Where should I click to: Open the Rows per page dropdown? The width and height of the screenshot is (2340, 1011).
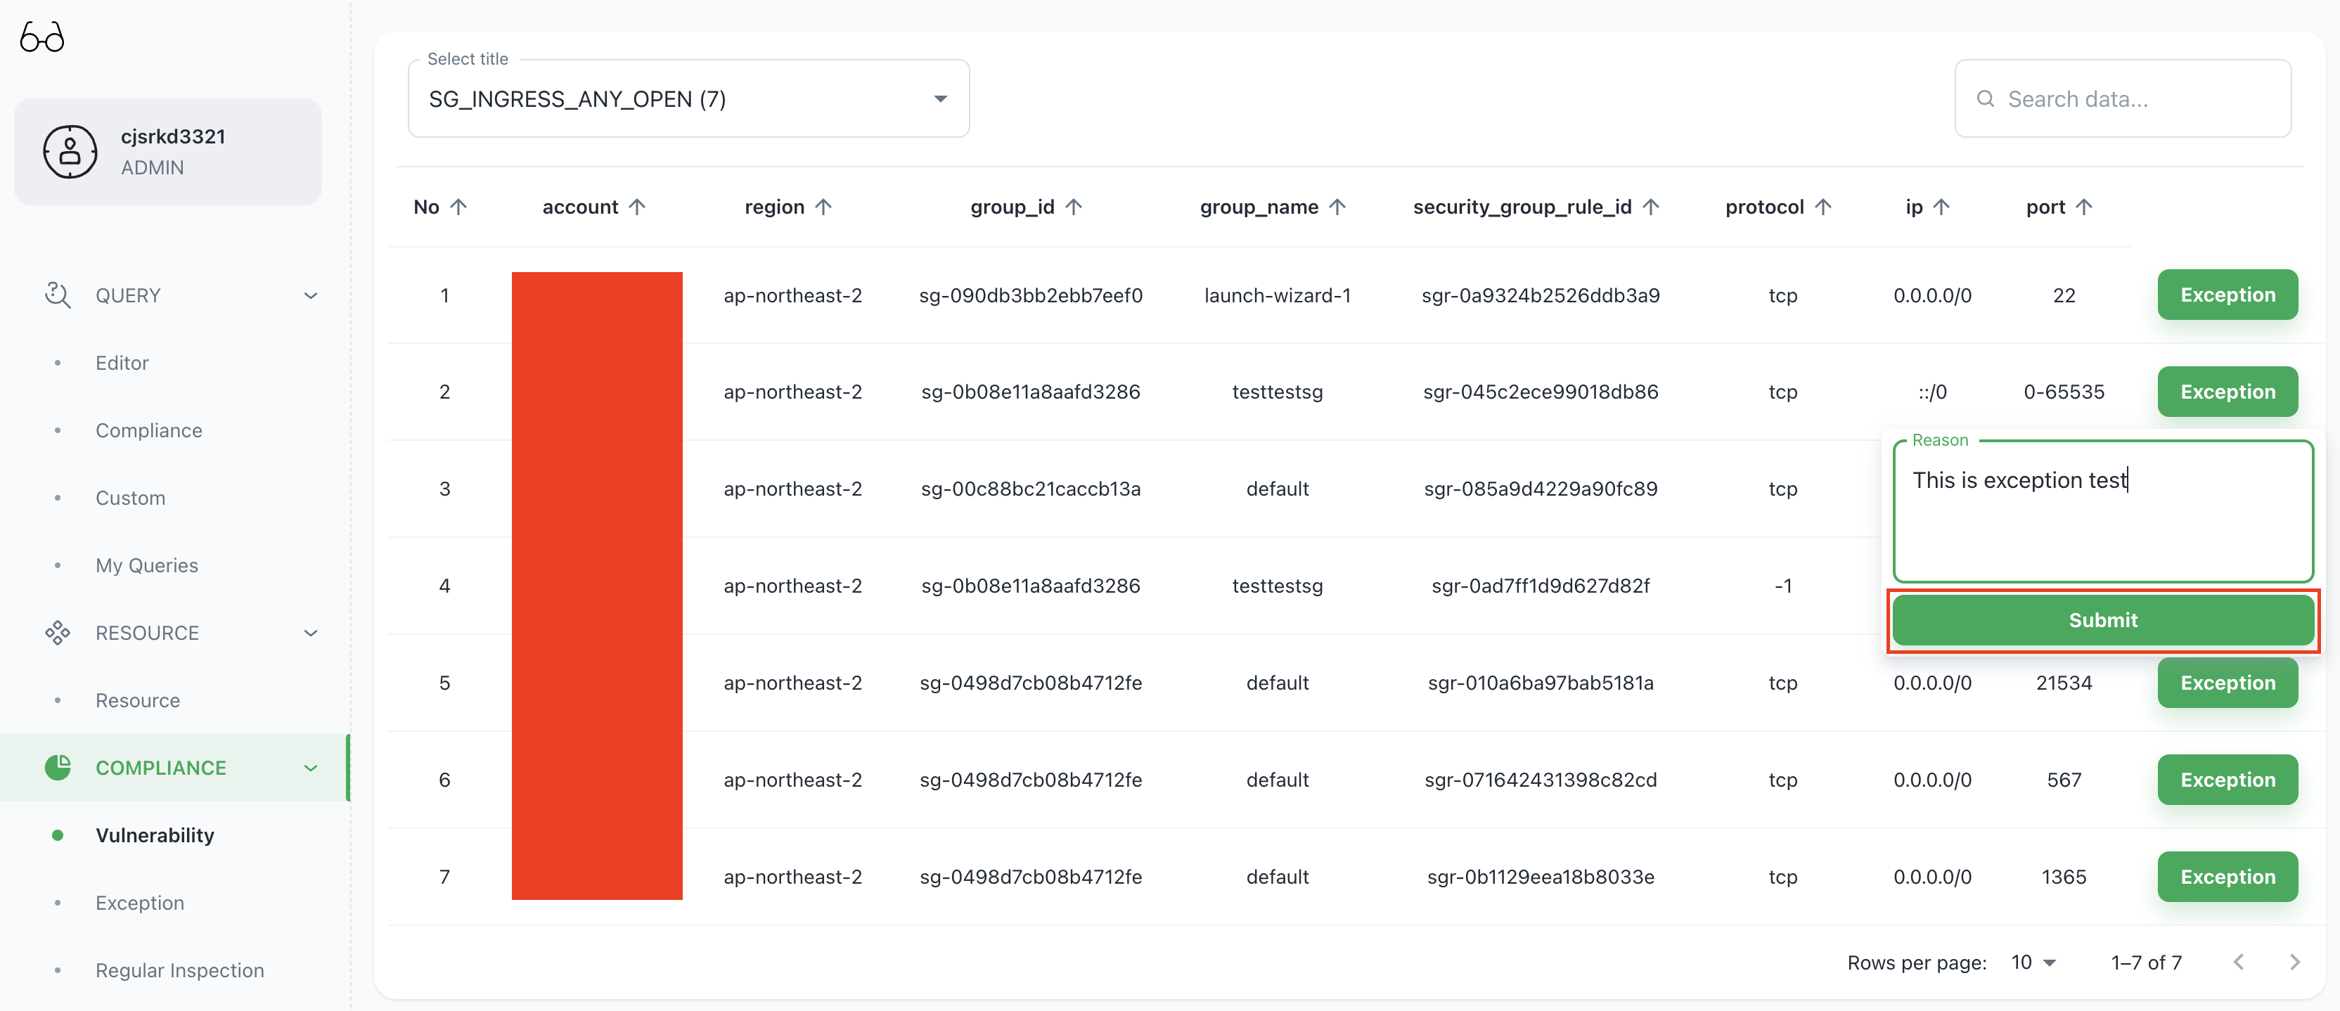tap(2033, 962)
